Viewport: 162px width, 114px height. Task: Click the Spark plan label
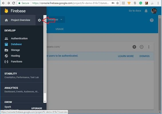pos(8,107)
